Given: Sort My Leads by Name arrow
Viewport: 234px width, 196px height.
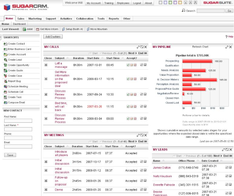Looking at the screenshot, I should click(163, 161).
